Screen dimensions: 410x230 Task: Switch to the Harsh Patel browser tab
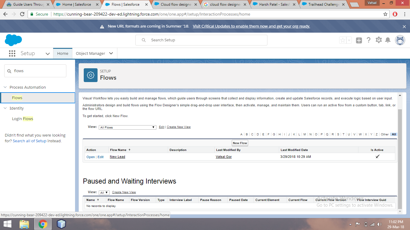click(x=274, y=4)
